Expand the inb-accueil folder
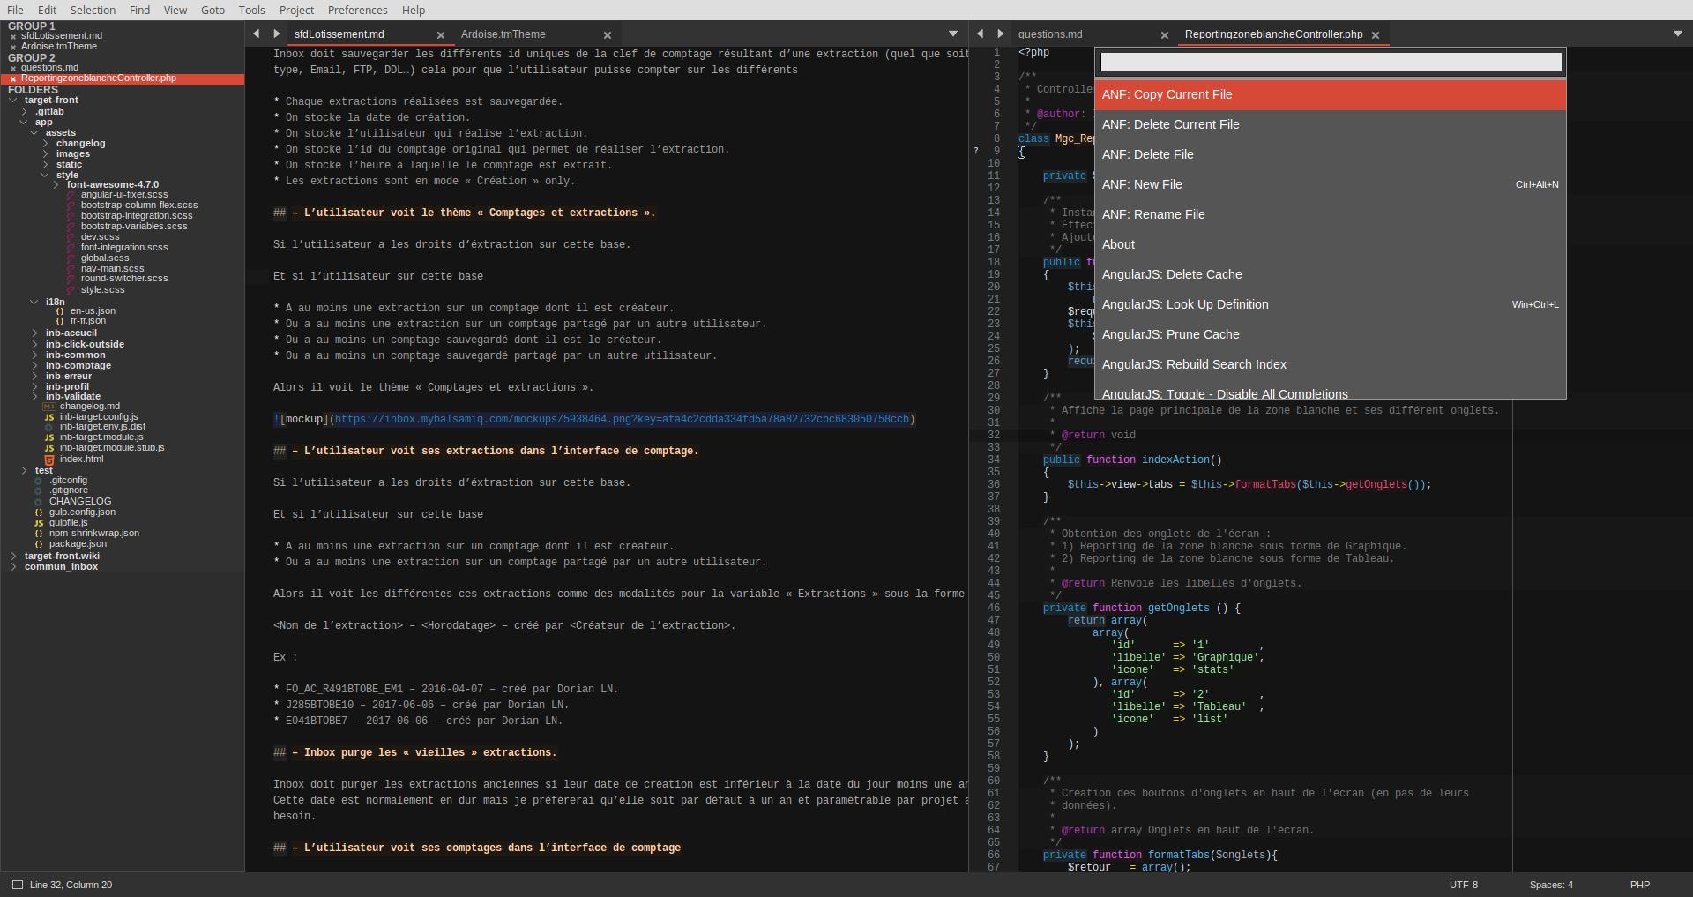Viewport: 1693px width, 897px height. [34, 333]
